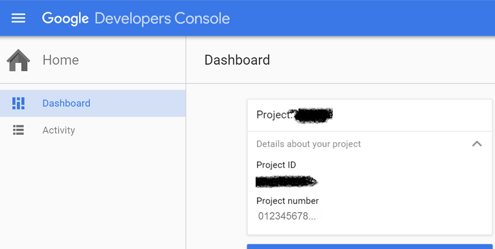Click the Dashboard grid icon in sidebar
Image resolution: width=495 pixels, height=249 pixels.
coord(18,103)
